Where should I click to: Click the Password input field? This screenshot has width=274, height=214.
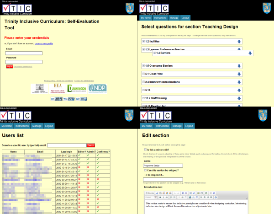point(24,62)
